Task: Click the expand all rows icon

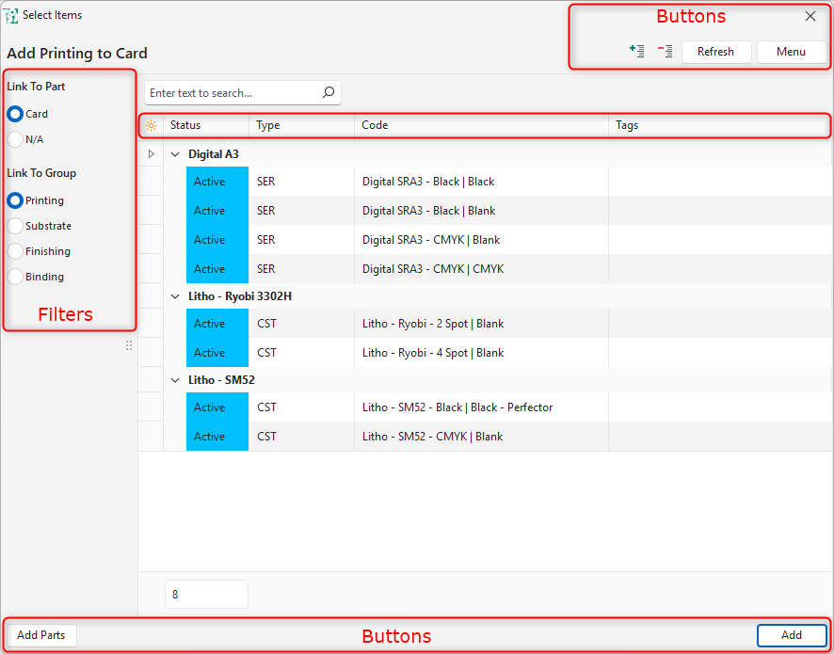Action: [x=637, y=52]
